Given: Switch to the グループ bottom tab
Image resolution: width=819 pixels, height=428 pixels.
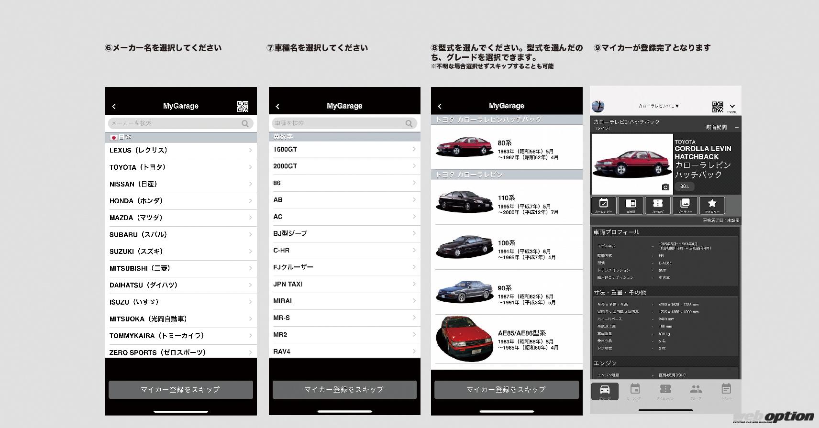Looking at the screenshot, I should pos(696,391).
